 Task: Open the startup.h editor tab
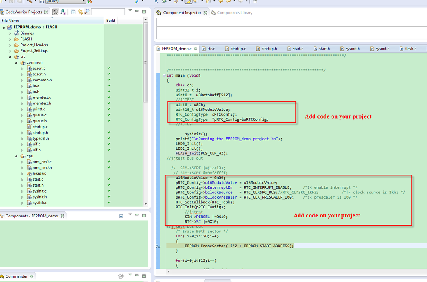[267, 49]
